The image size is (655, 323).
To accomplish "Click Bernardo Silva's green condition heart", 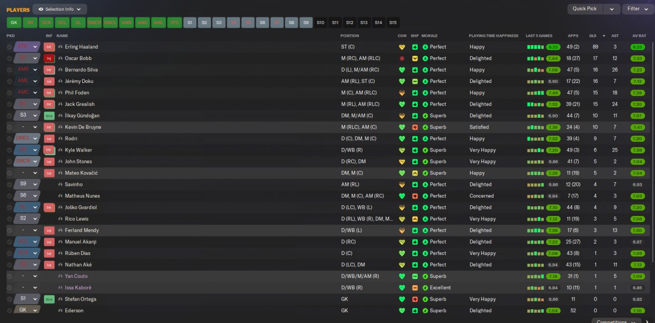I will tap(402, 70).
